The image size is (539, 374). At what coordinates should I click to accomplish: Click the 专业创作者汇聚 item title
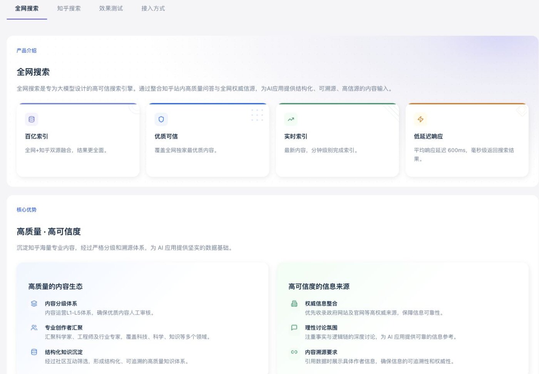click(x=64, y=328)
